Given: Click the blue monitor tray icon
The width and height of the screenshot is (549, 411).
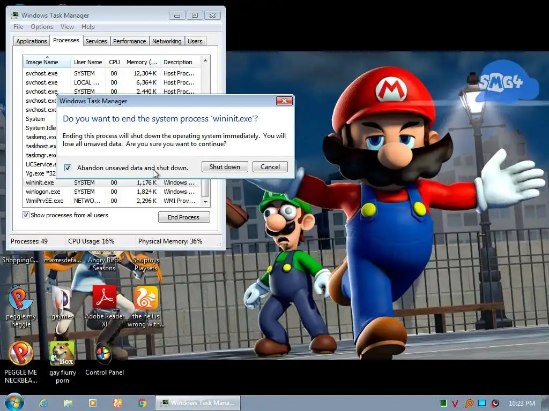Looking at the screenshot, I should pos(482,404).
